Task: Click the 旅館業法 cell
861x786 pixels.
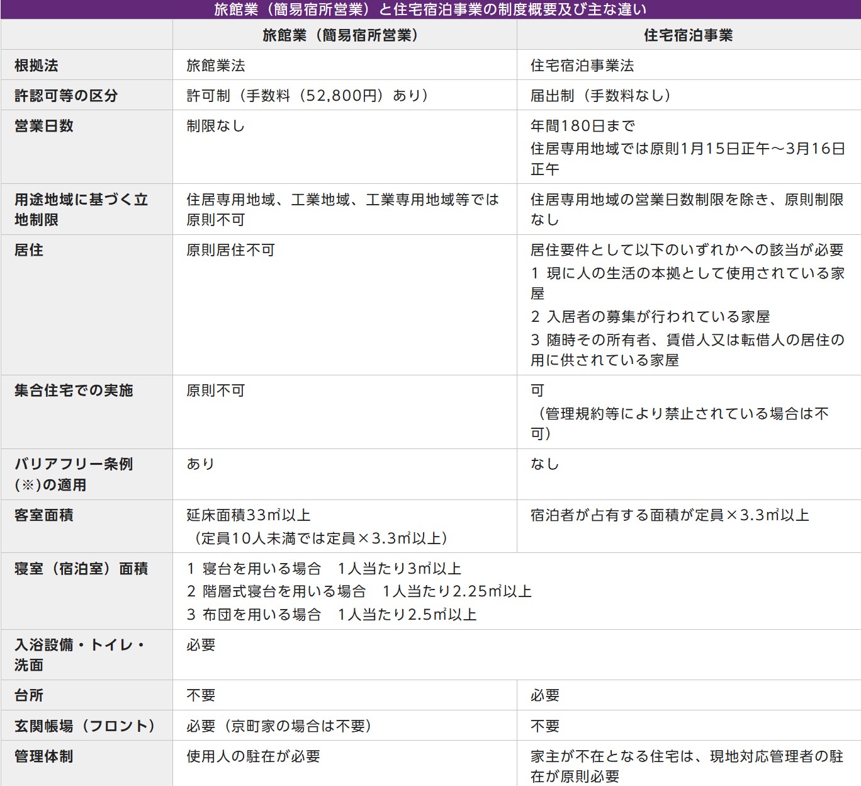Action: pos(216,65)
